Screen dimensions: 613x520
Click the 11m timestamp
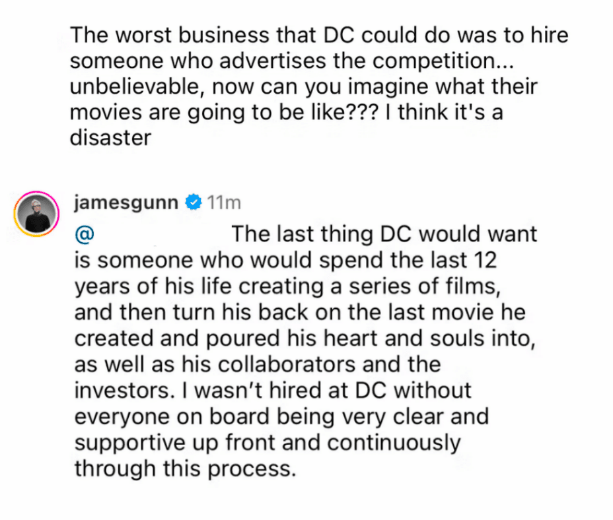point(224,203)
